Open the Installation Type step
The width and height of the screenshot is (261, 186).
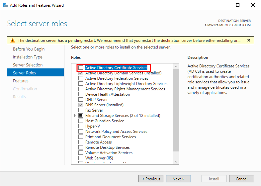28,57
